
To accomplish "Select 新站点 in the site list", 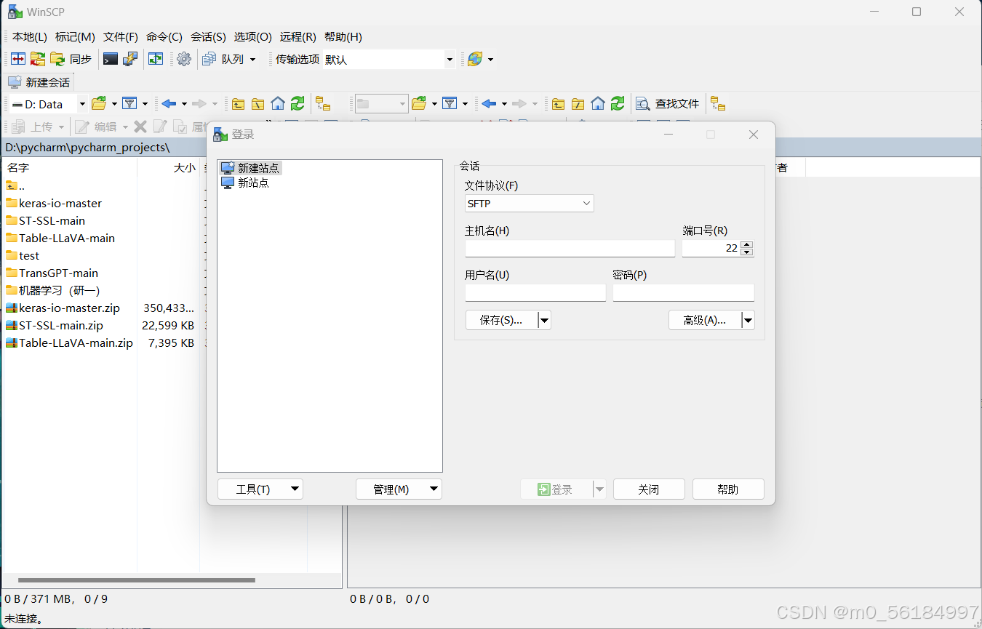I will pyautogui.click(x=245, y=183).
